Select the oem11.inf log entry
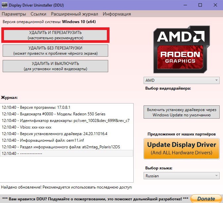Image resolution: width=223 pixels, height=203 pixels. pos(67,140)
